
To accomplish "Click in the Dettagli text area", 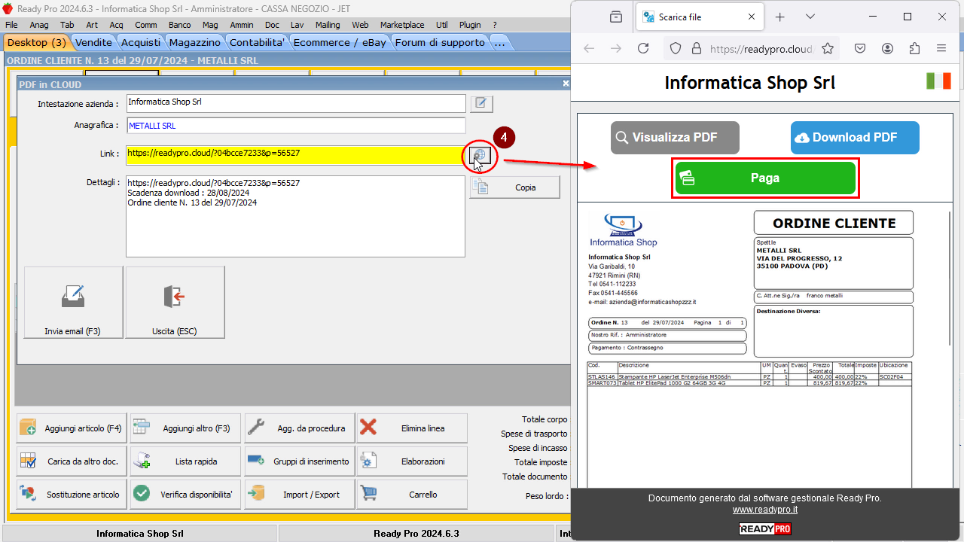I will click(x=296, y=217).
